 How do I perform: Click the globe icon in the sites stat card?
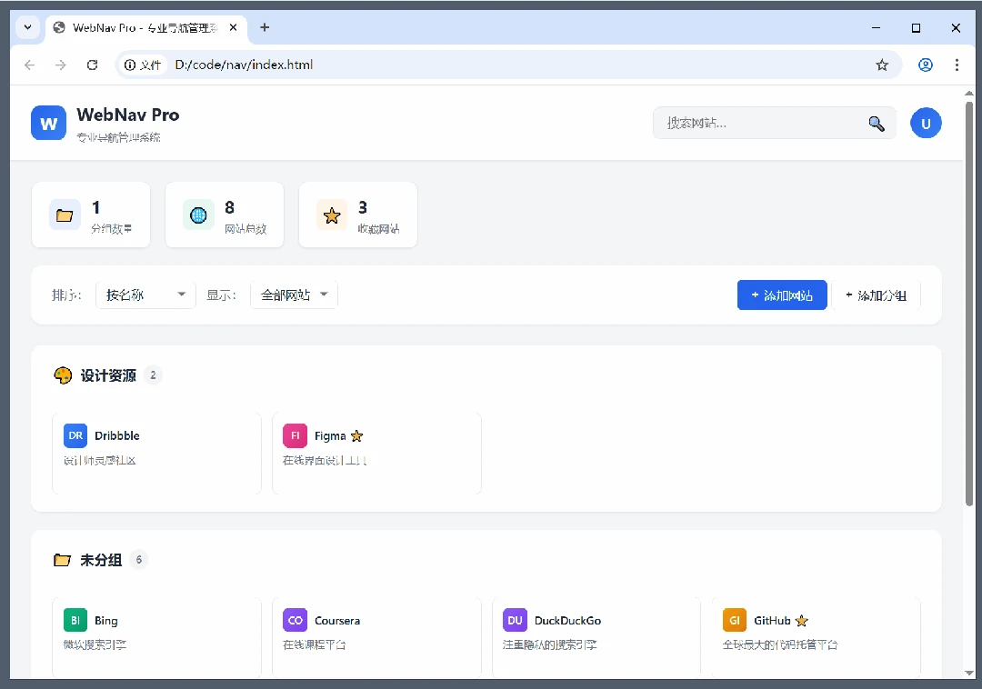[x=198, y=215]
